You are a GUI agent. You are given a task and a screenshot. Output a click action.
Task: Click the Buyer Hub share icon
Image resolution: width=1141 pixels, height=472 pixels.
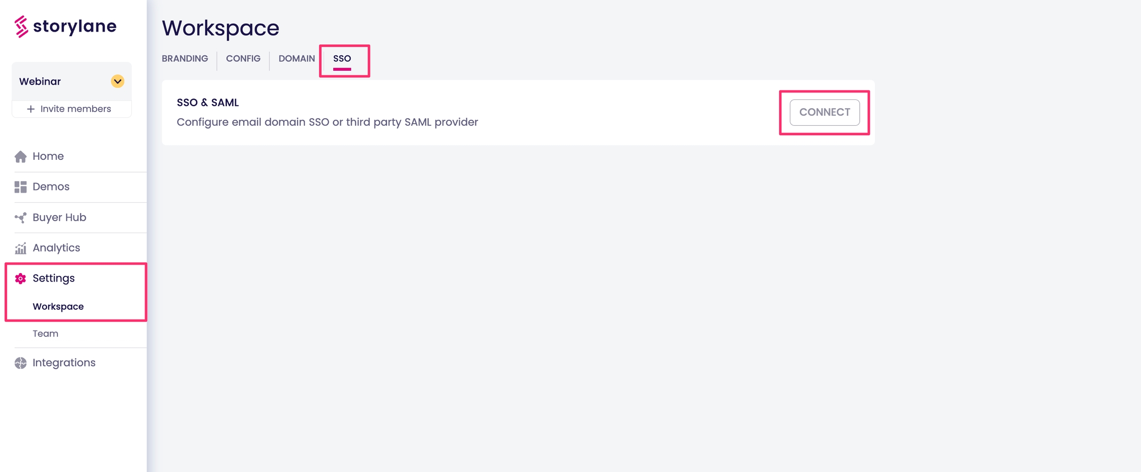coord(20,218)
